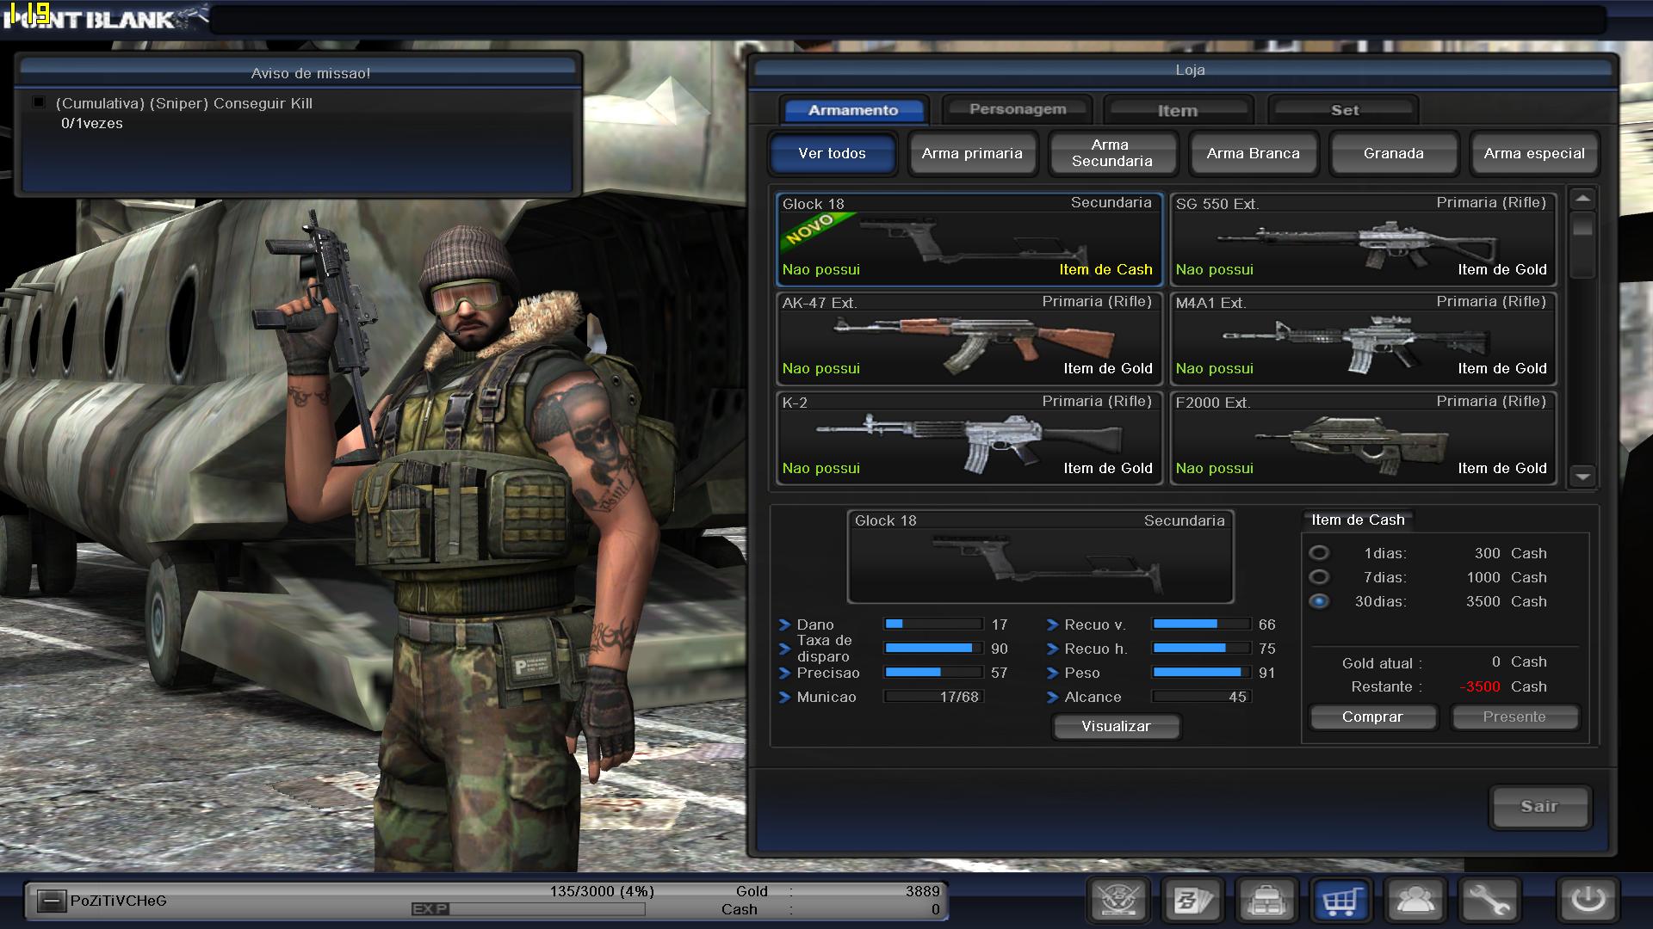The height and width of the screenshot is (929, 1653).
Task: Open settings with the wrench icon
Action: tap(1489, 901)
